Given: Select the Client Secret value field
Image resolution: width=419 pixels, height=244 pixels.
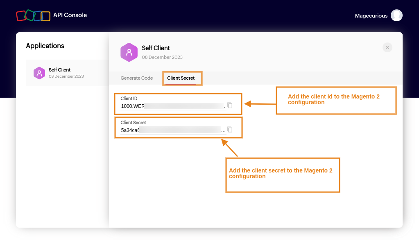Looking at the screenshot, I should tap(172, 130).
